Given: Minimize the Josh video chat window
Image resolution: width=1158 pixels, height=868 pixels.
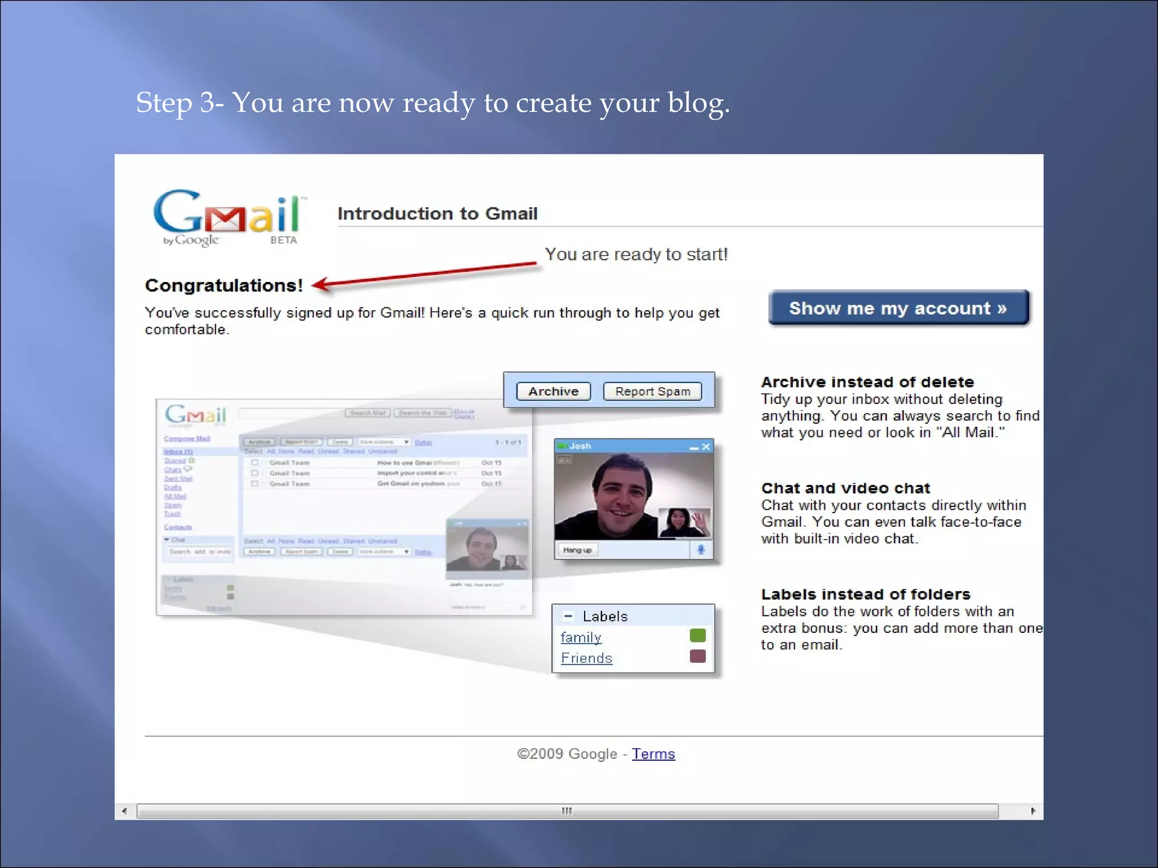Looking at the screenshot, I should pyautogui.click(x=694, y=448).
